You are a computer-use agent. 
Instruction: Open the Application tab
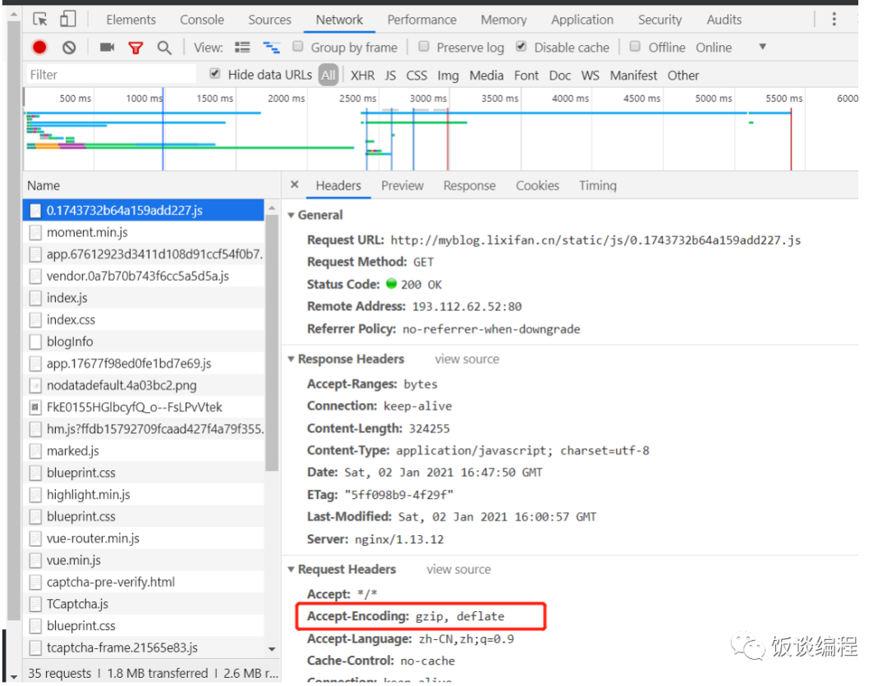(x=582, y=20)
